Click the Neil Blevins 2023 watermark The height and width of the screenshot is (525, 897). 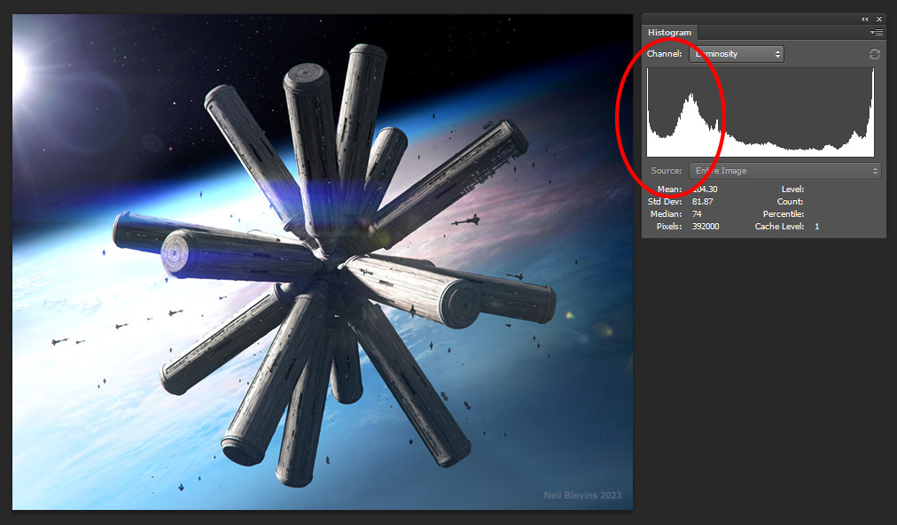click(583, 496)
